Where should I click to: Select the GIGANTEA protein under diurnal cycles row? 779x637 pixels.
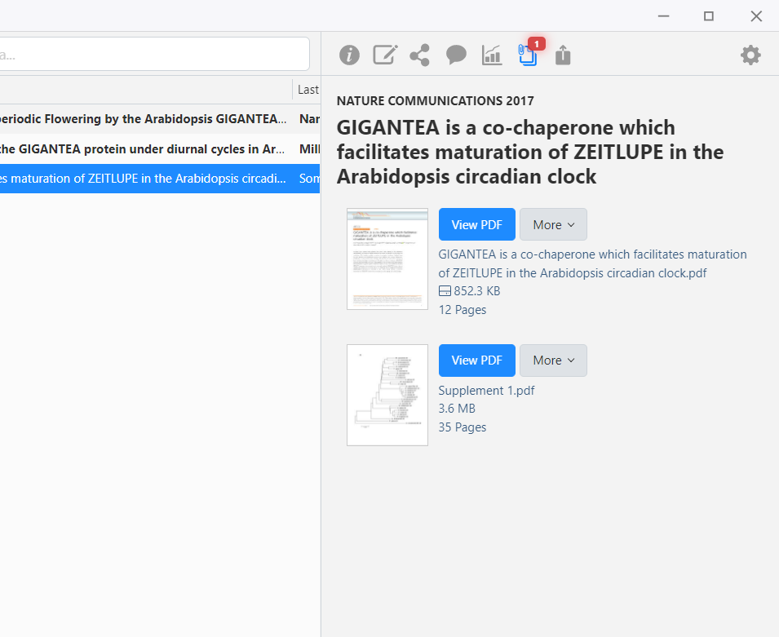pos(160,148)
